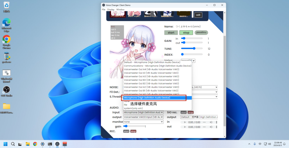Open more options for 'out' player
289x148 pixels.
tap(216, 127)
